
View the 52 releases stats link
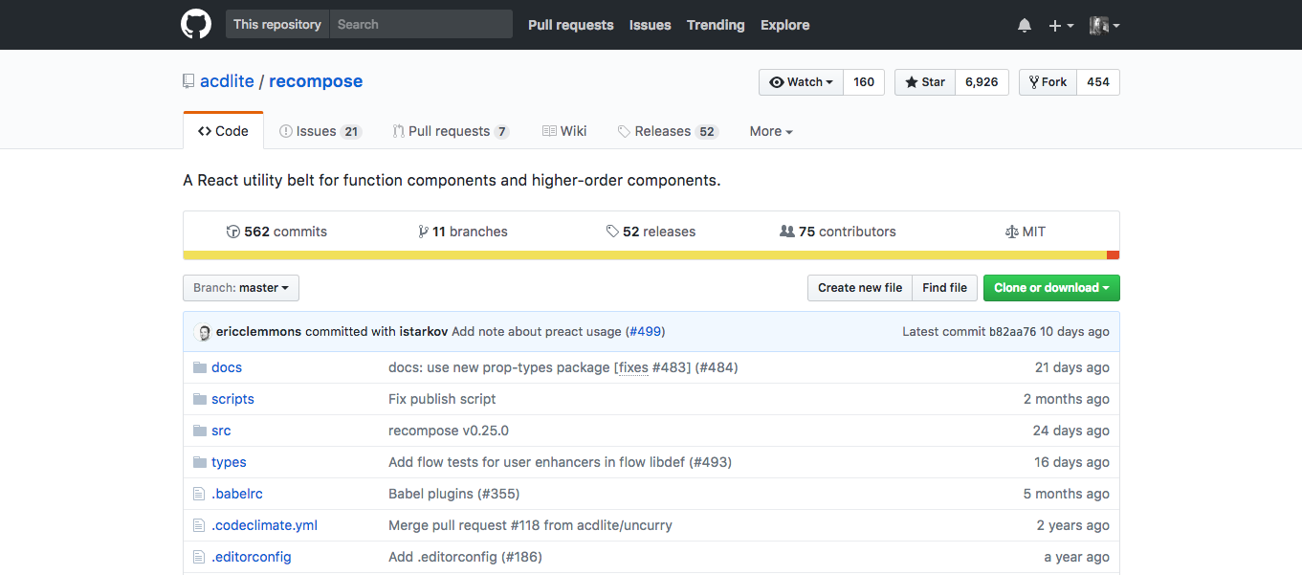pyautogui.click(x=651, y=232)
